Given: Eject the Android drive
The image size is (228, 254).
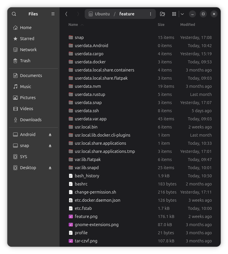Looking at the screenshot, I should pyautogui.click(x=50, y=135).
